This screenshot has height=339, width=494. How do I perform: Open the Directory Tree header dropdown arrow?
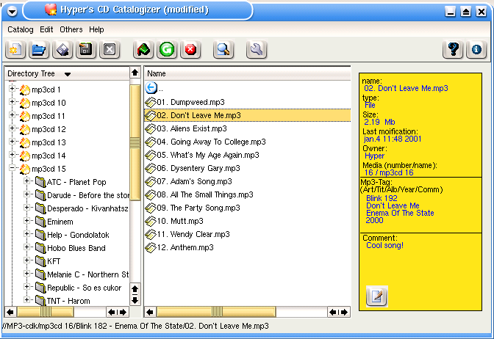click(x=68, y=74)
